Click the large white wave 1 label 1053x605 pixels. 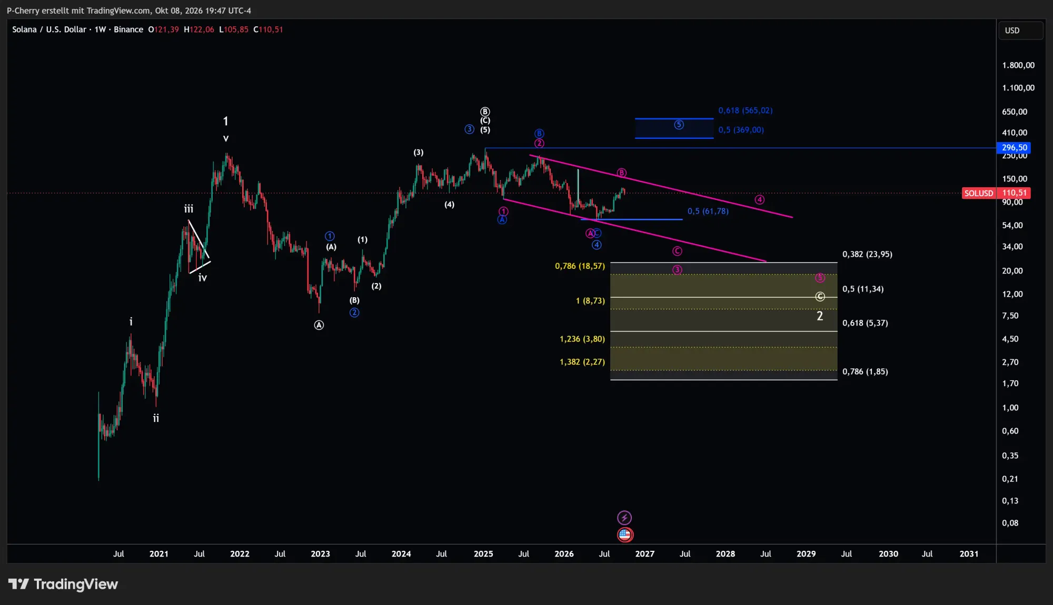[x=225, y=122]
